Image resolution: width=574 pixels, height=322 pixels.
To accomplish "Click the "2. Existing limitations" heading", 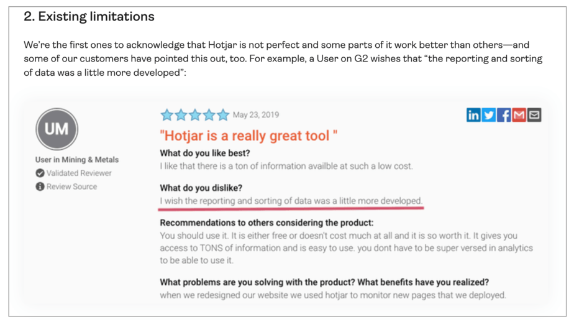I will pyautogui.click(x=89, y=17).
